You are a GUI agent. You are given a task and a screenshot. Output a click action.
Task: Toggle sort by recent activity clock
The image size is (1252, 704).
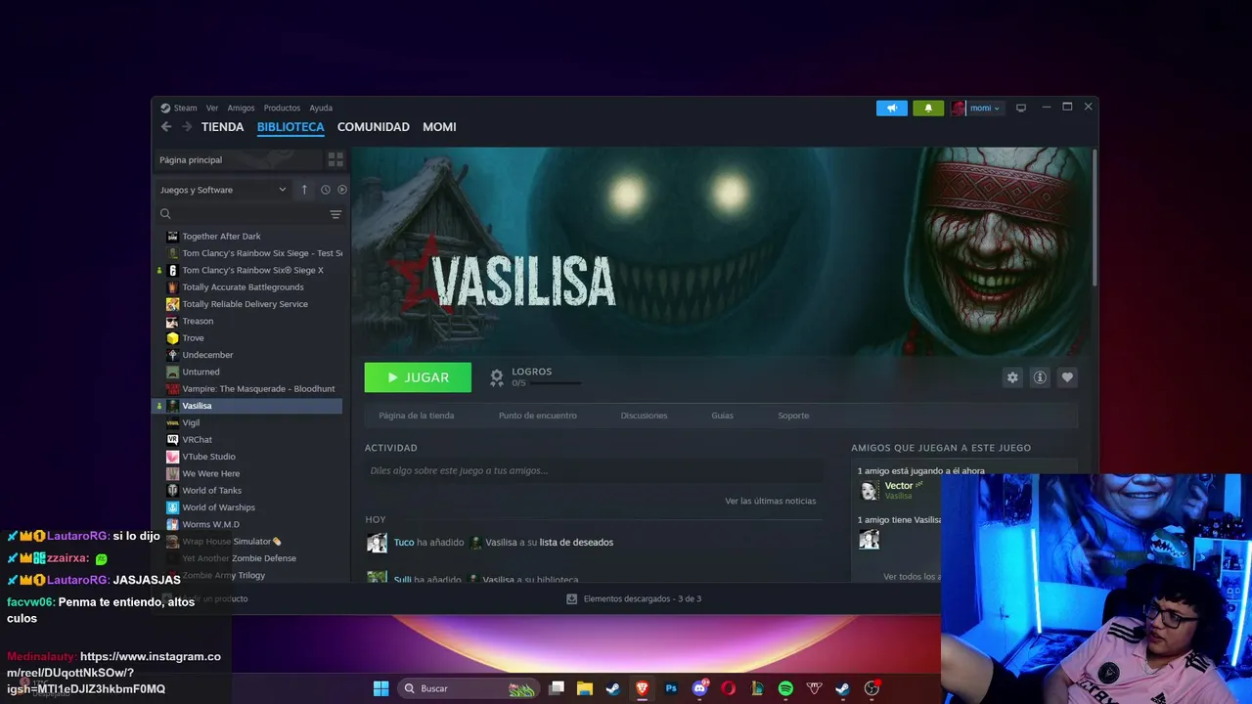point(326,190)
